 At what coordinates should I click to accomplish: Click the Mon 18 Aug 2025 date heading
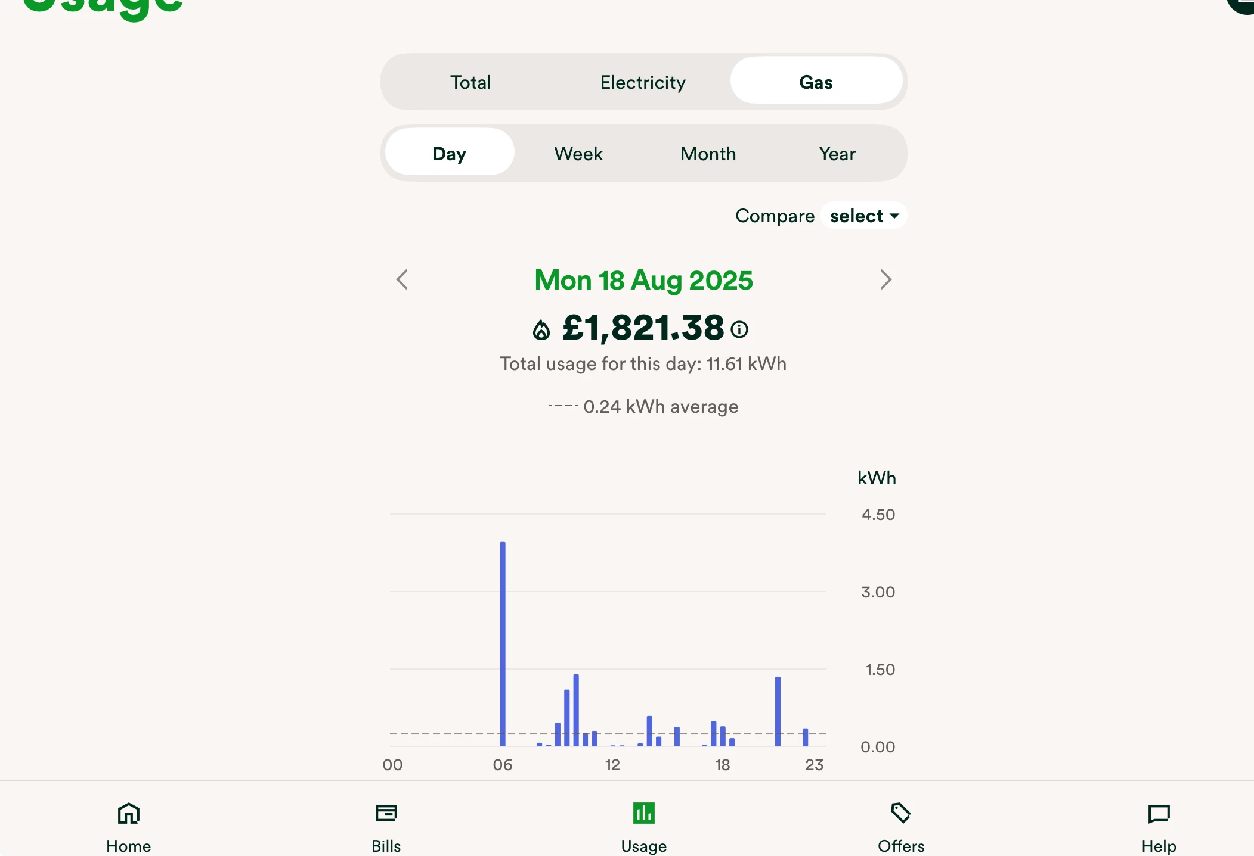[x=643, y=280]
